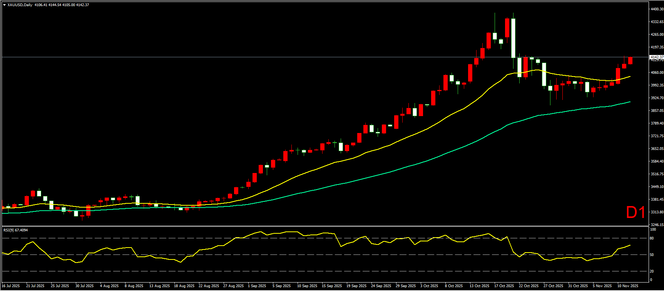Click the green moving average line's right end

coord(630,102)
